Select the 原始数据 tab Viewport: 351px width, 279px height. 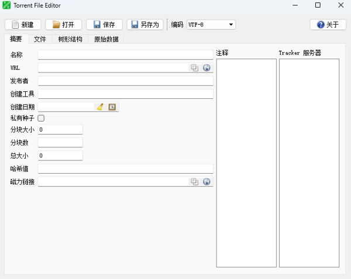pos(106,39)
